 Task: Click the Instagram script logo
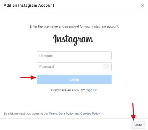[73, 40]
